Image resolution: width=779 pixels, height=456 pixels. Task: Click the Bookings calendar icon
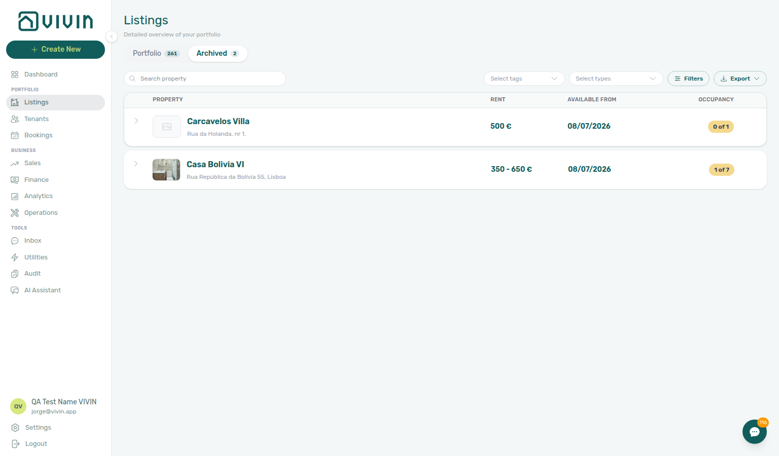tap(15, 135)
